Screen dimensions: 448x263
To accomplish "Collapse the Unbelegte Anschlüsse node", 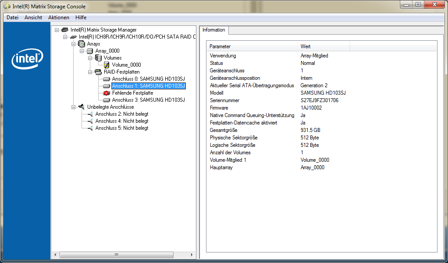I will [73, 107].
